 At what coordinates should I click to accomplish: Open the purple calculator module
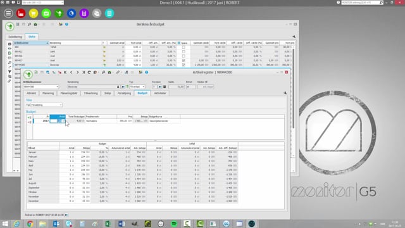tap(84, 13)
